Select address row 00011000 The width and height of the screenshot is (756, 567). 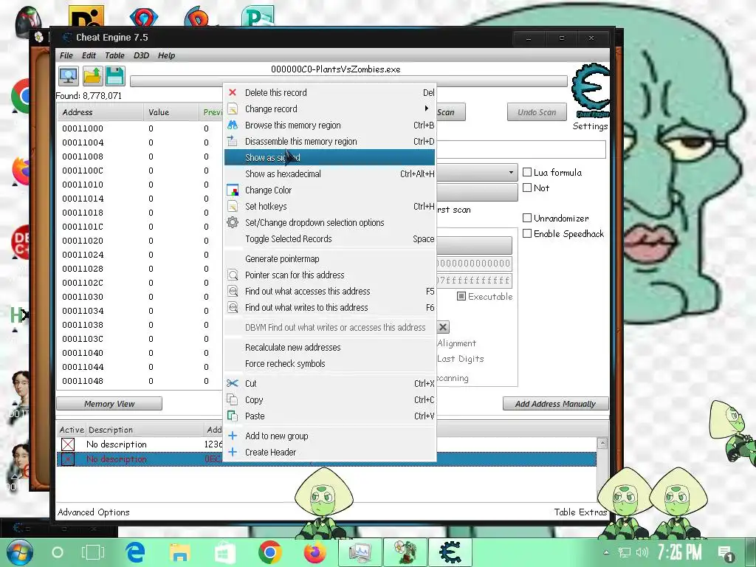[x=139, y=128]
